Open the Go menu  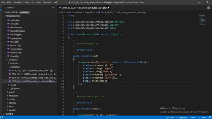(33, 2)
